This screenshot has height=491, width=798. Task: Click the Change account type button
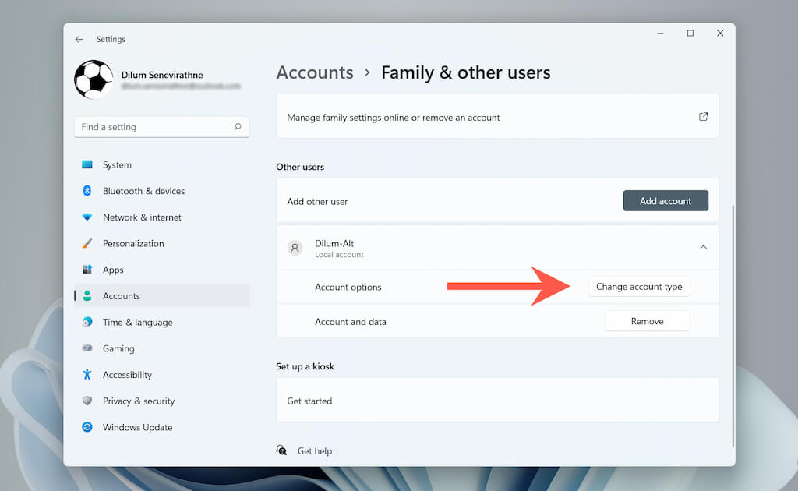639,287
